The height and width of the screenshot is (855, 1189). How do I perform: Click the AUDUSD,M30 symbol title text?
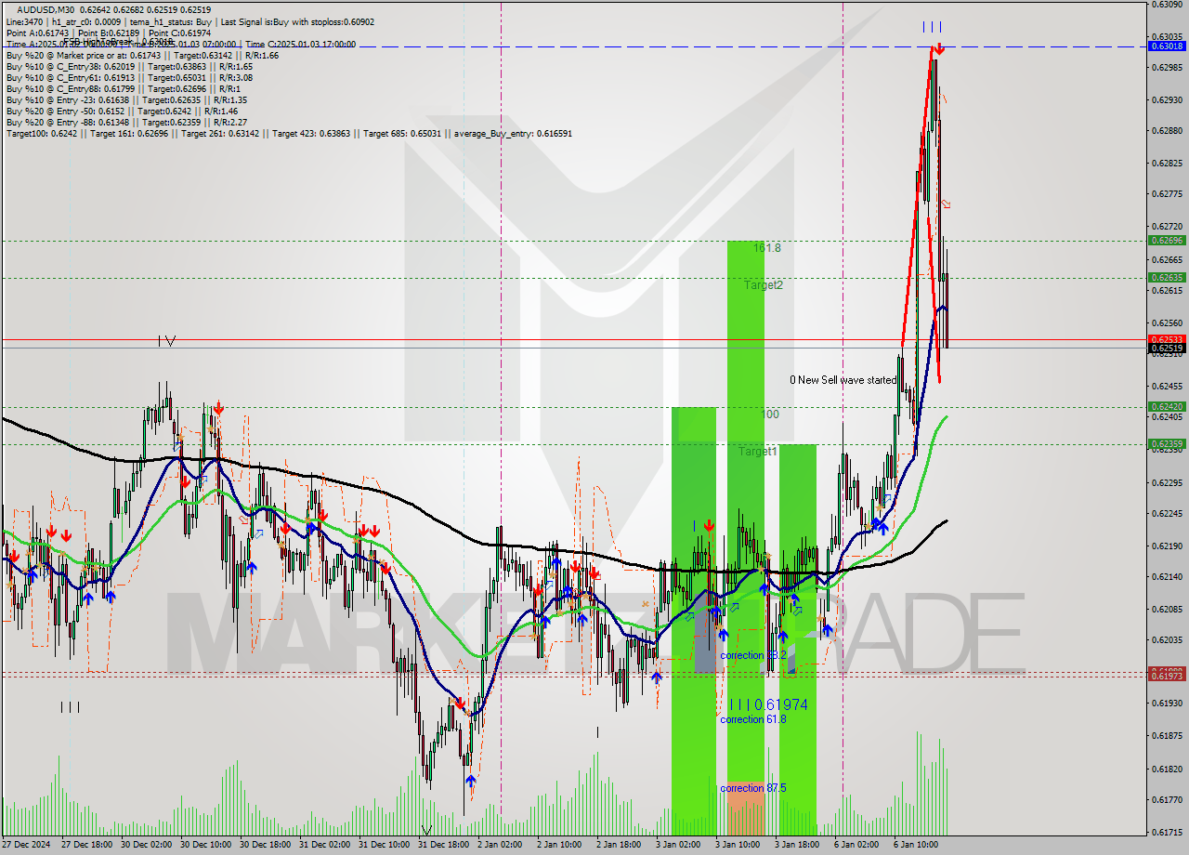pos(46,9)
